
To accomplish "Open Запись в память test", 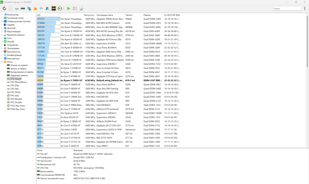I will click(18, 69).
